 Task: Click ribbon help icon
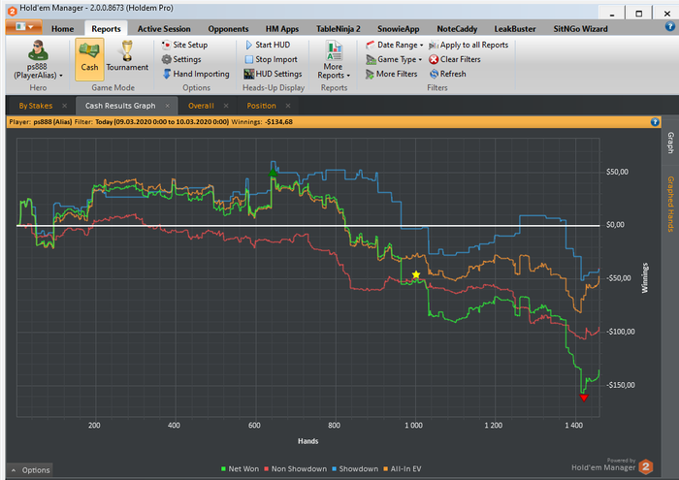coord(669,27)
